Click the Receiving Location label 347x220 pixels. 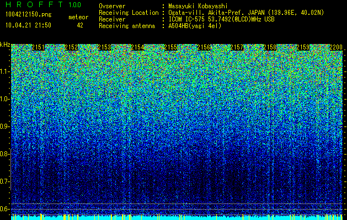[129, 13]
